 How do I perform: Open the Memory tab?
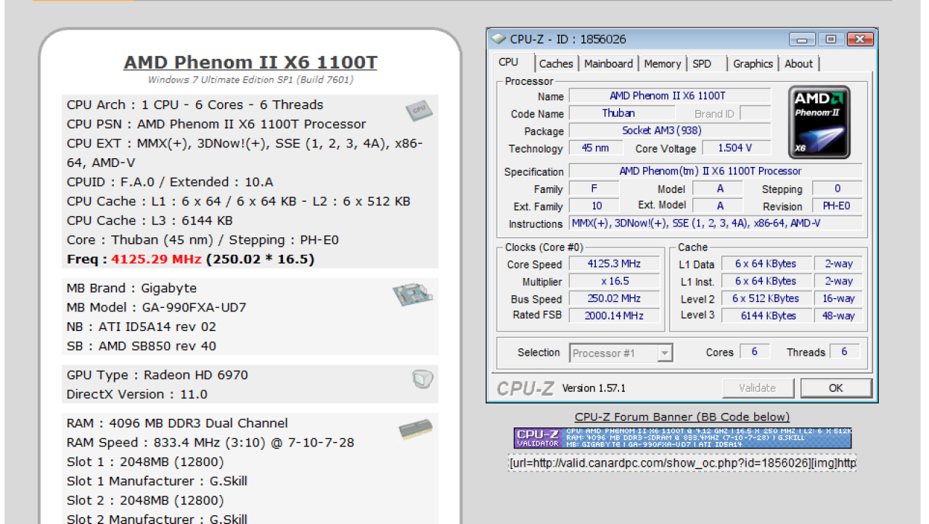662,64
